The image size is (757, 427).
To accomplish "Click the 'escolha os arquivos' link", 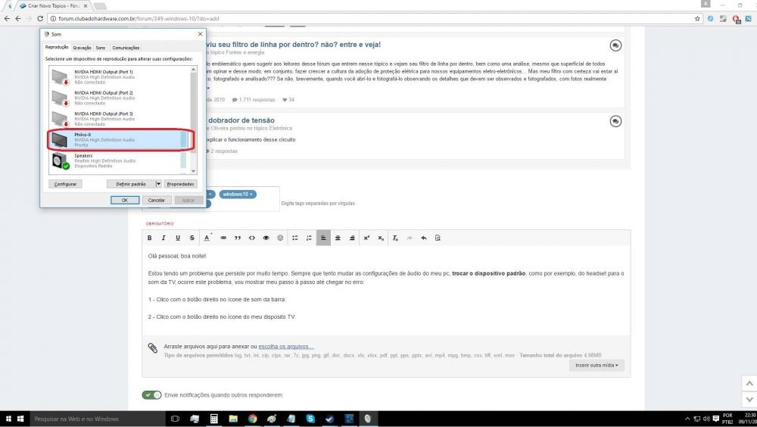I will [286, 347].
